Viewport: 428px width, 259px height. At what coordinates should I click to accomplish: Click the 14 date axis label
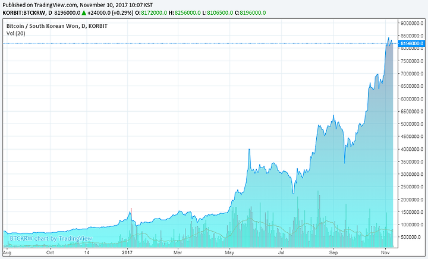87,252
